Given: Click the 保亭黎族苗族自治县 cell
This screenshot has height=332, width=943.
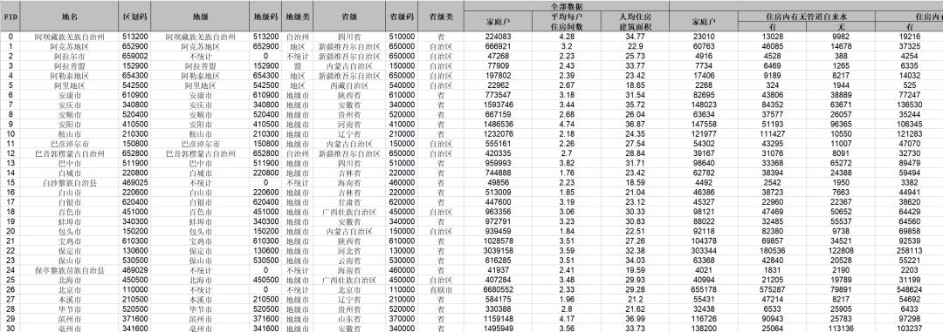Looking at the screenshot, I should (70, 269).
